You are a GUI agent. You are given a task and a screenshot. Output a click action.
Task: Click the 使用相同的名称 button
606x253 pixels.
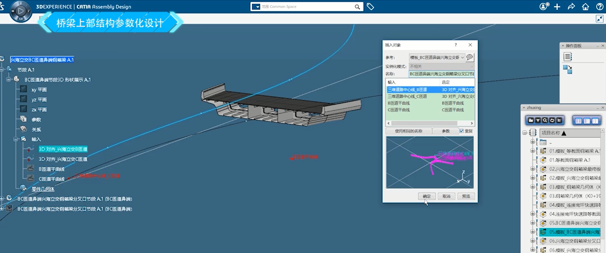pos(409,131)
